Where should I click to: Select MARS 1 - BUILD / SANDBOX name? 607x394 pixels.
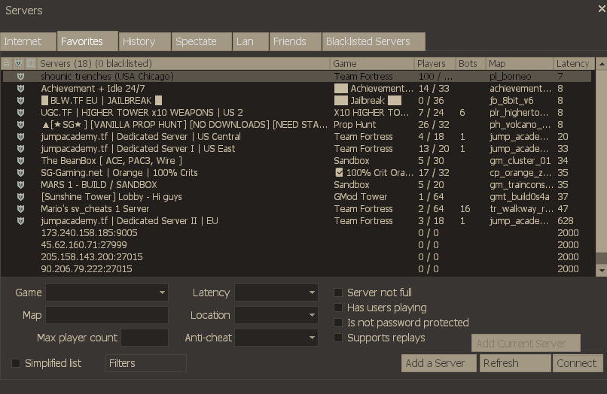99,185
